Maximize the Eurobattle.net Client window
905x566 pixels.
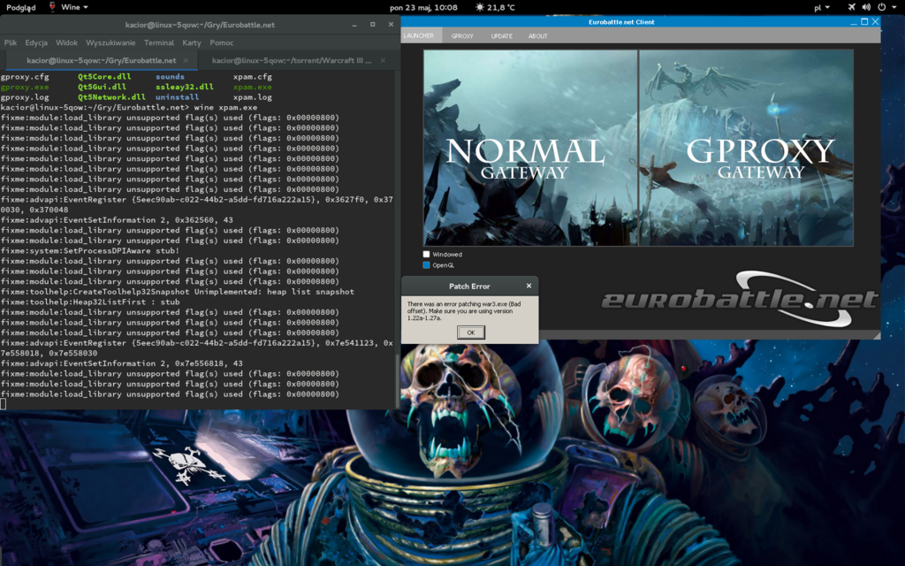(864, 22)
